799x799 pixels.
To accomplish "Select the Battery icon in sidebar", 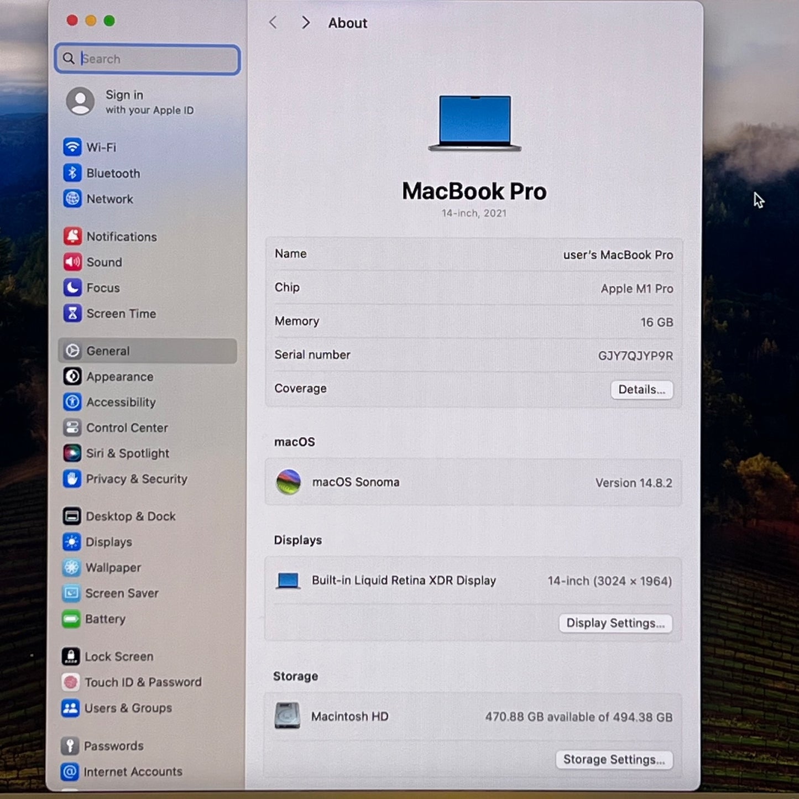I will click(71, 619).
